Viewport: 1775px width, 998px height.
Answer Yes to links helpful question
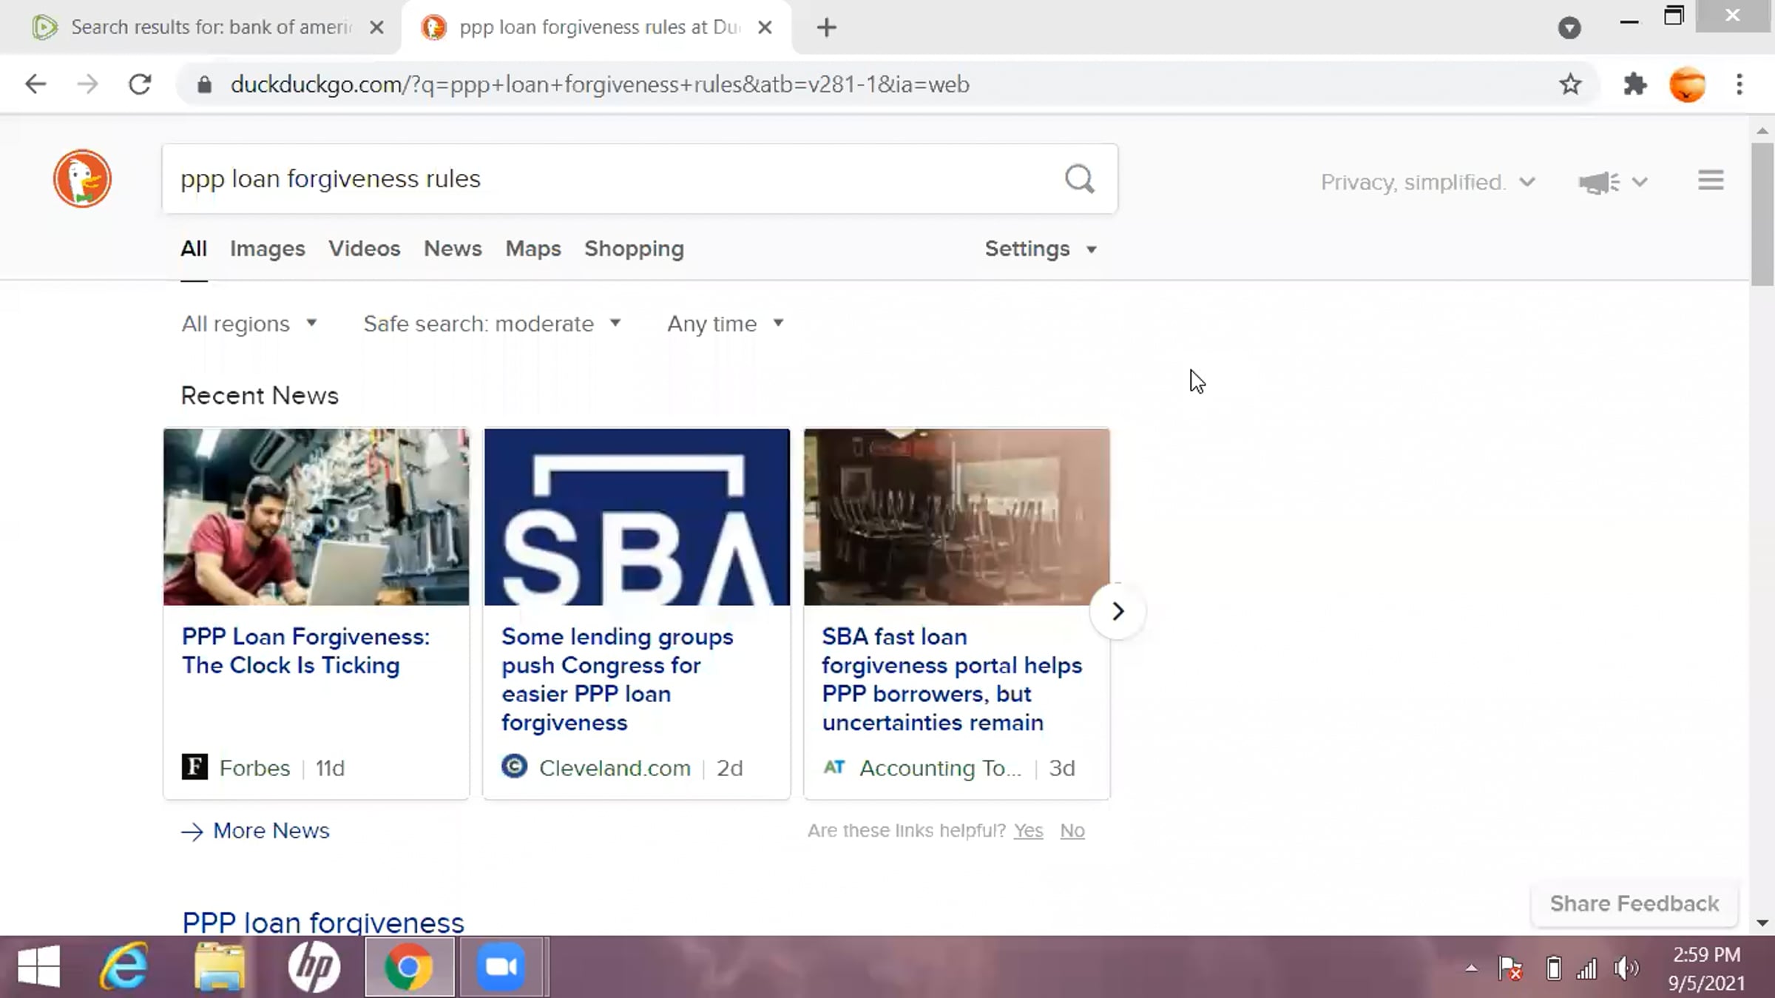click(x=1028, y=831)
